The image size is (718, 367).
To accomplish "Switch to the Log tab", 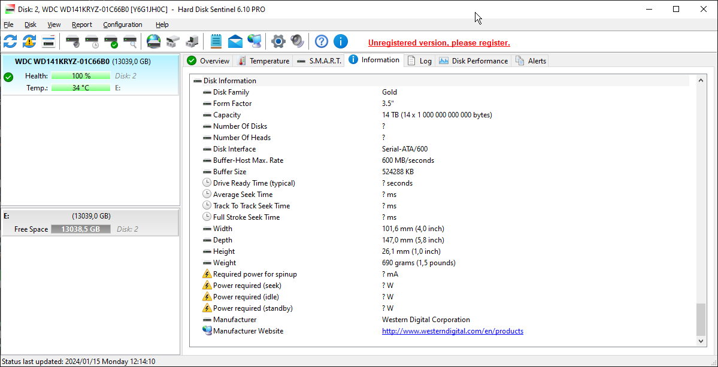I will [x=419, y=61].
